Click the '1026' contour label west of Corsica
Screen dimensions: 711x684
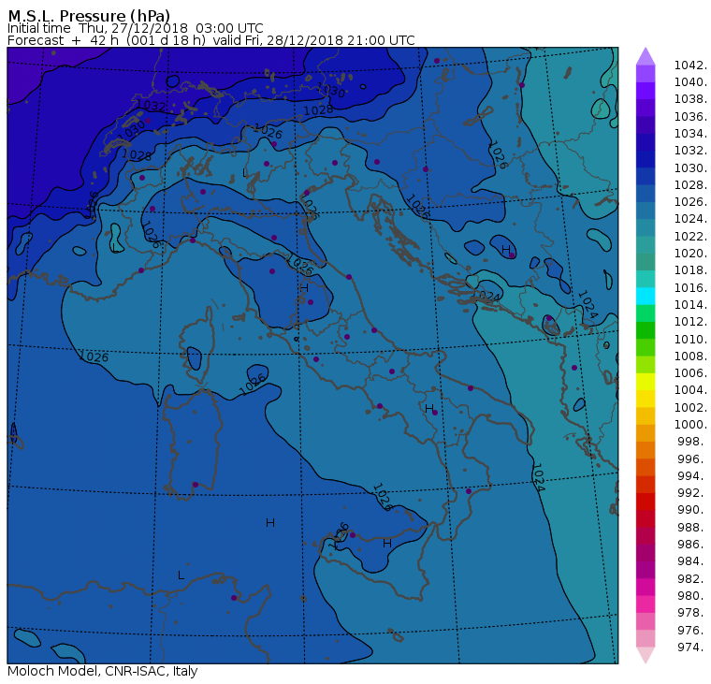point(94,357)
